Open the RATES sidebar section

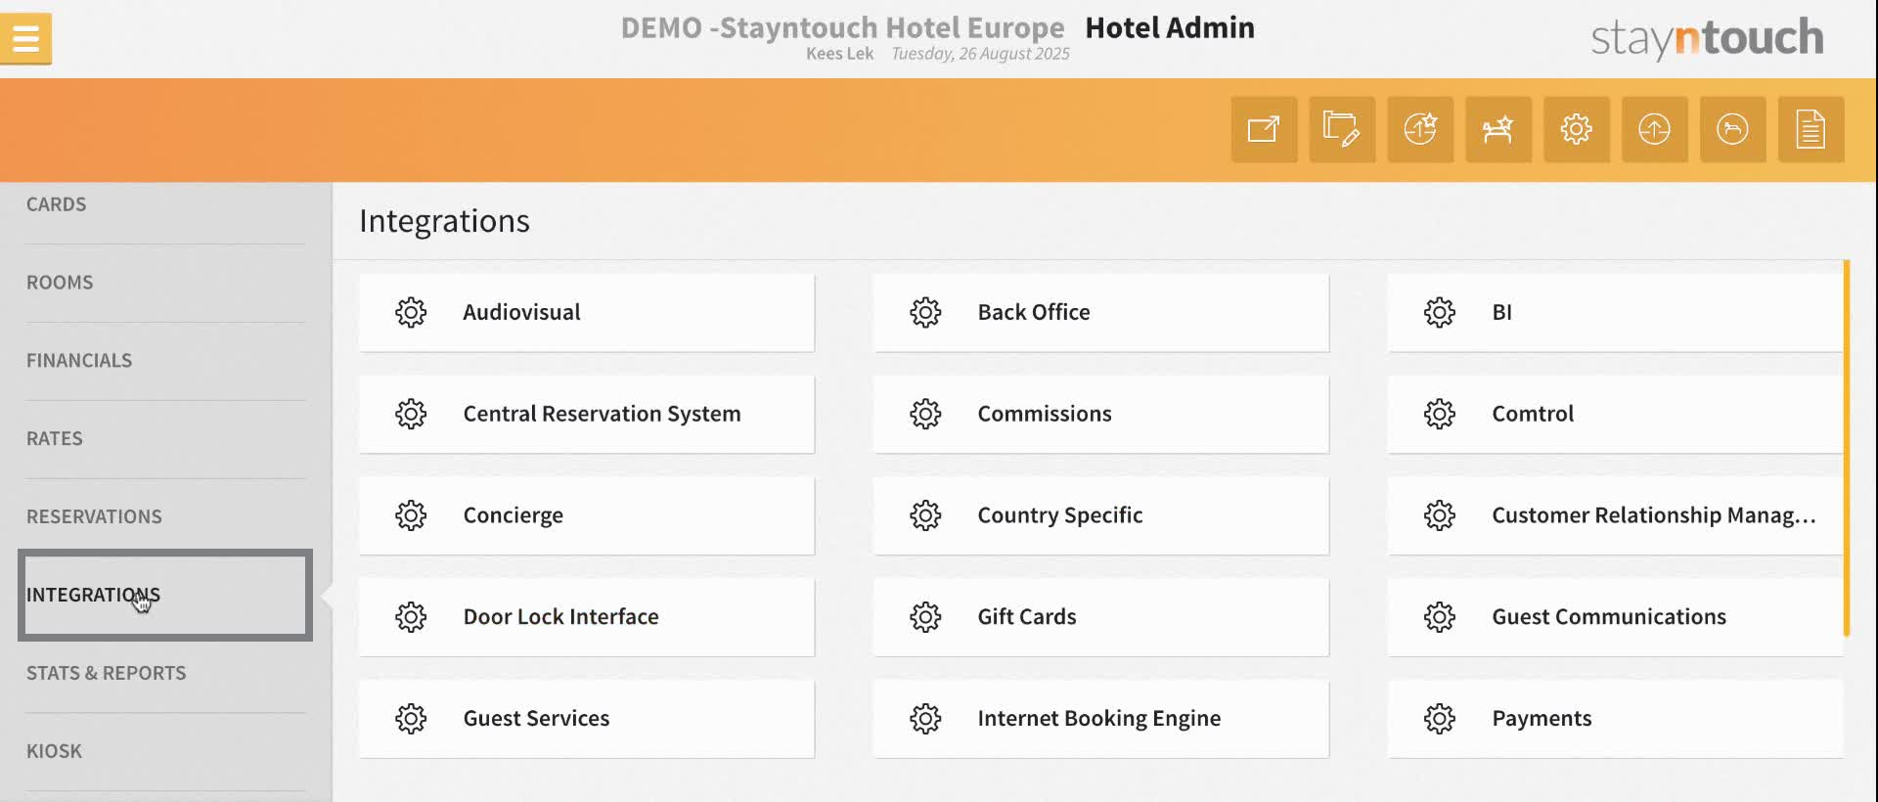[55, 439]
